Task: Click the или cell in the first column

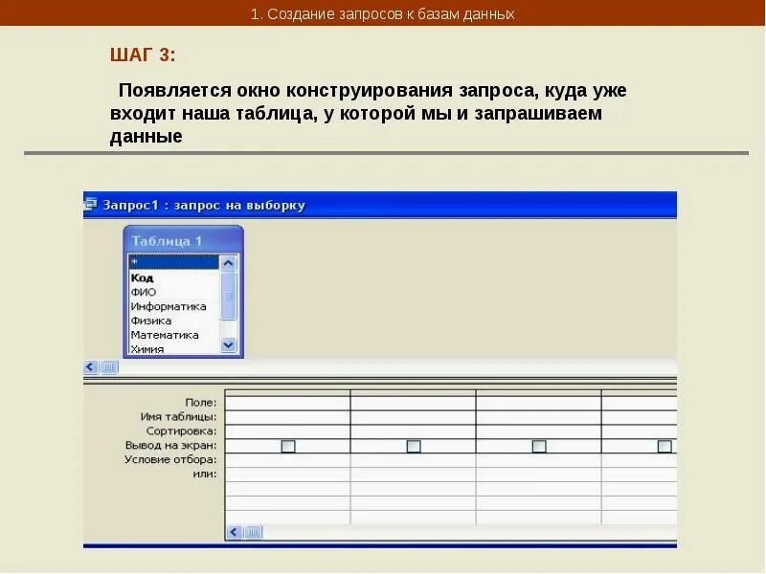Action: point(288,475)
